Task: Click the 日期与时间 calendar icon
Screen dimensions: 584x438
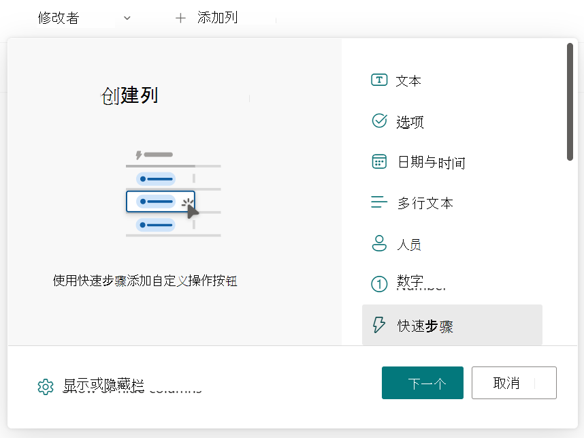Action: click(x=379, y=161)
